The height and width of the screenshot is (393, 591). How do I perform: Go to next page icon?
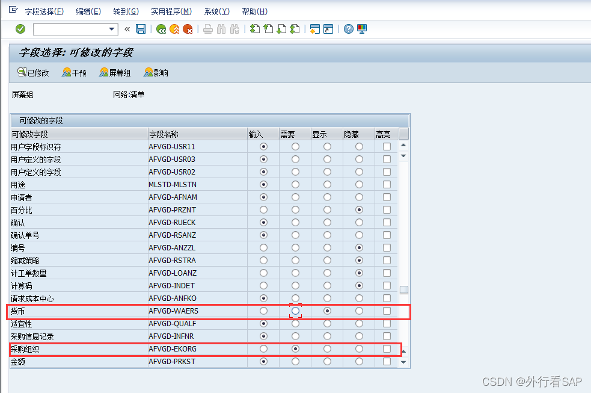click(281, 29)
